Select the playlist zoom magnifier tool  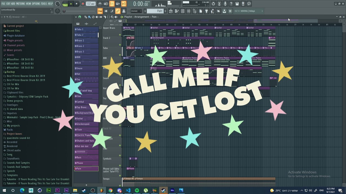click(112, 17)
